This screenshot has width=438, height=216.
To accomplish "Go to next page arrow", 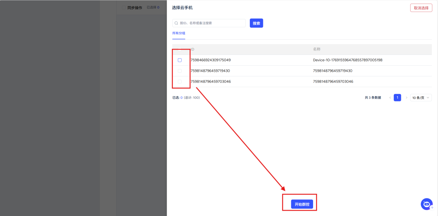I will (406, 98).
